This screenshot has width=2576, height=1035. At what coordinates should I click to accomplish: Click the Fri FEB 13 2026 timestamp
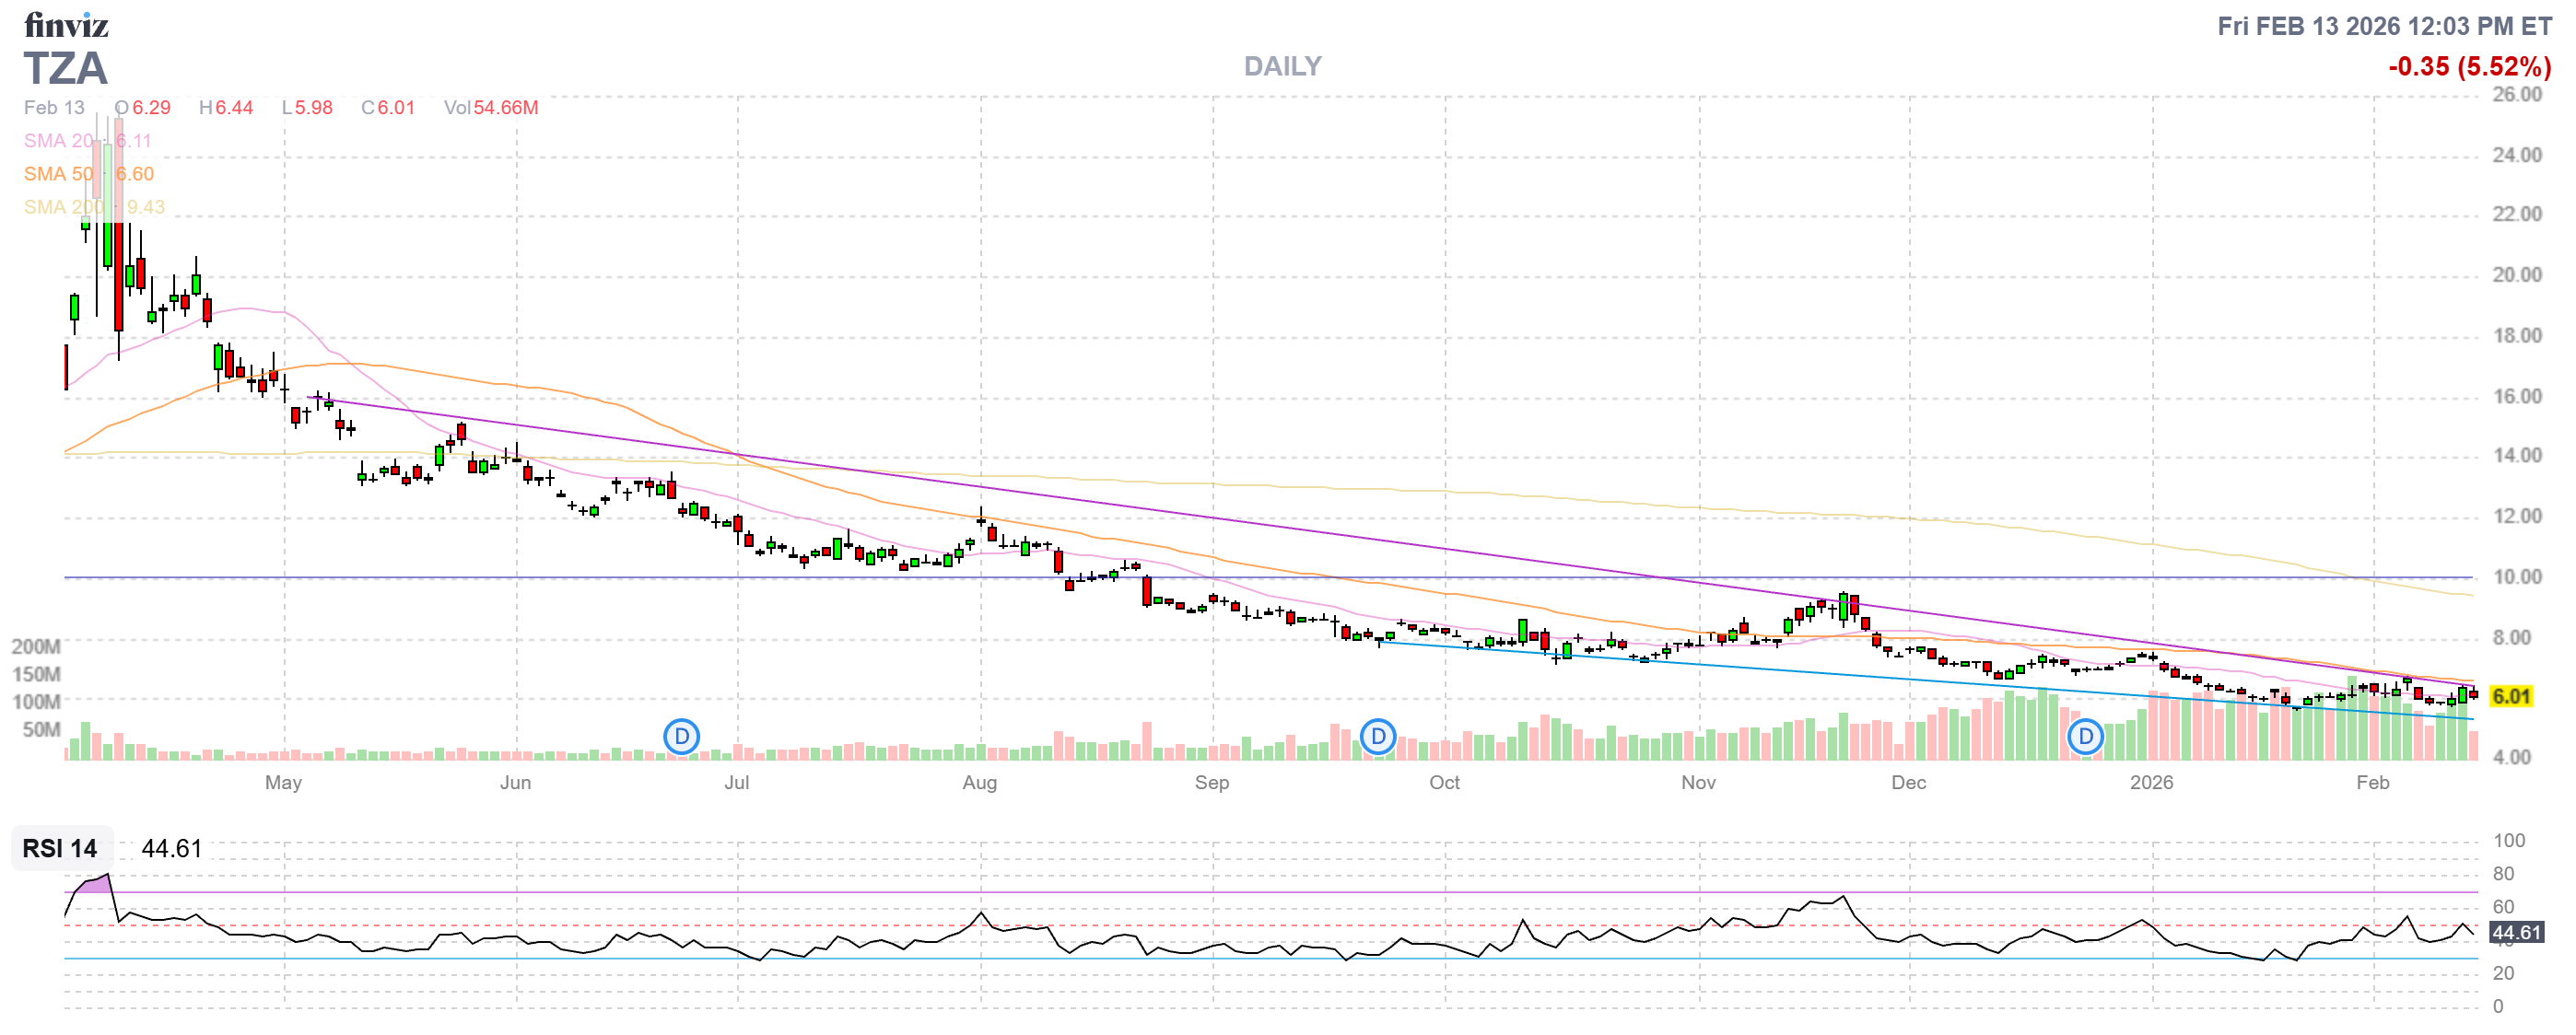[x=2383, y=26]
